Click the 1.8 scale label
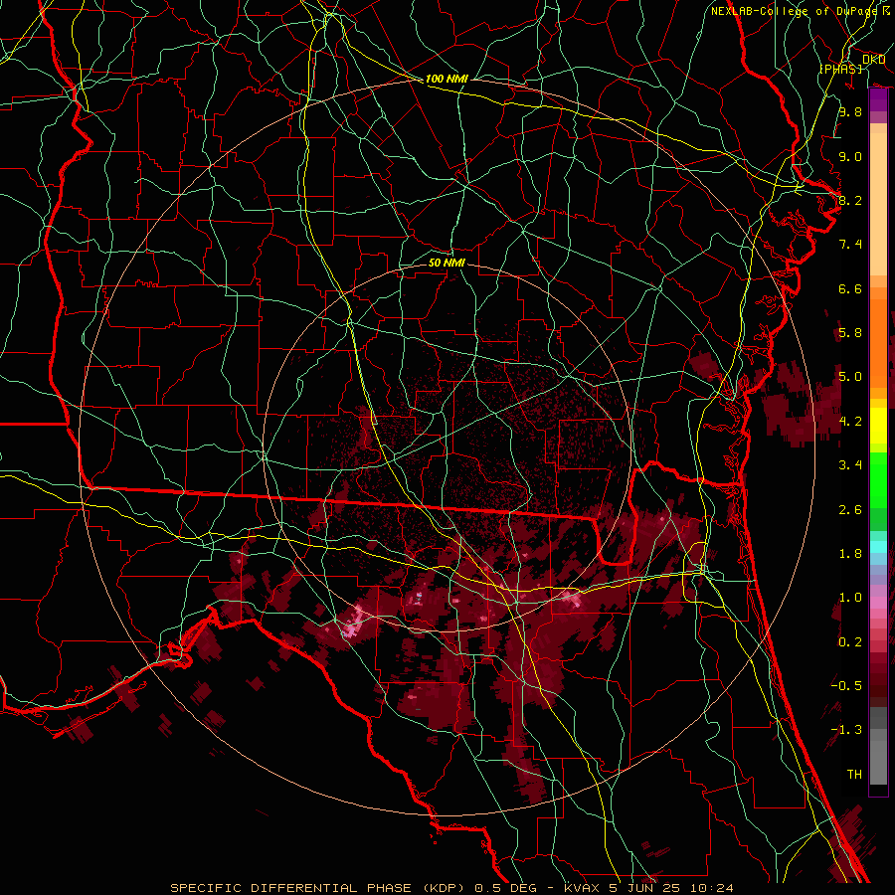 850,554
